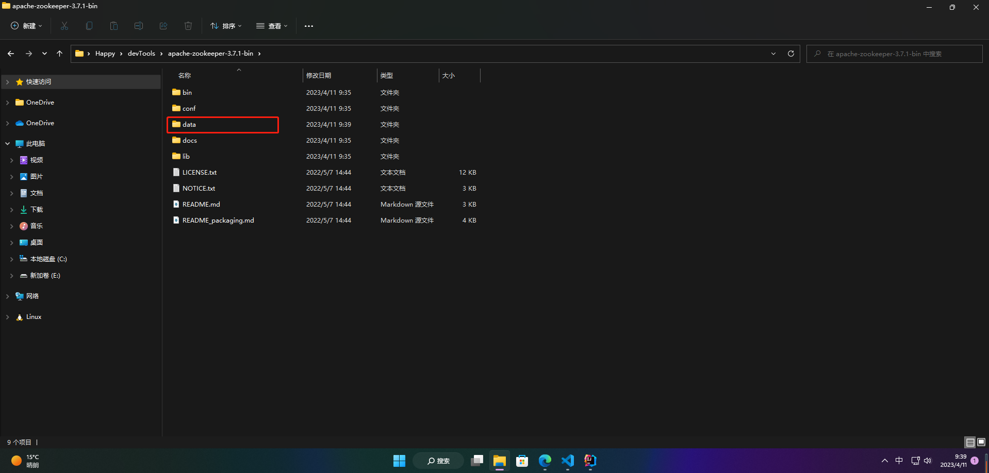Expand the 网络 tree node

tap(7, 296)
